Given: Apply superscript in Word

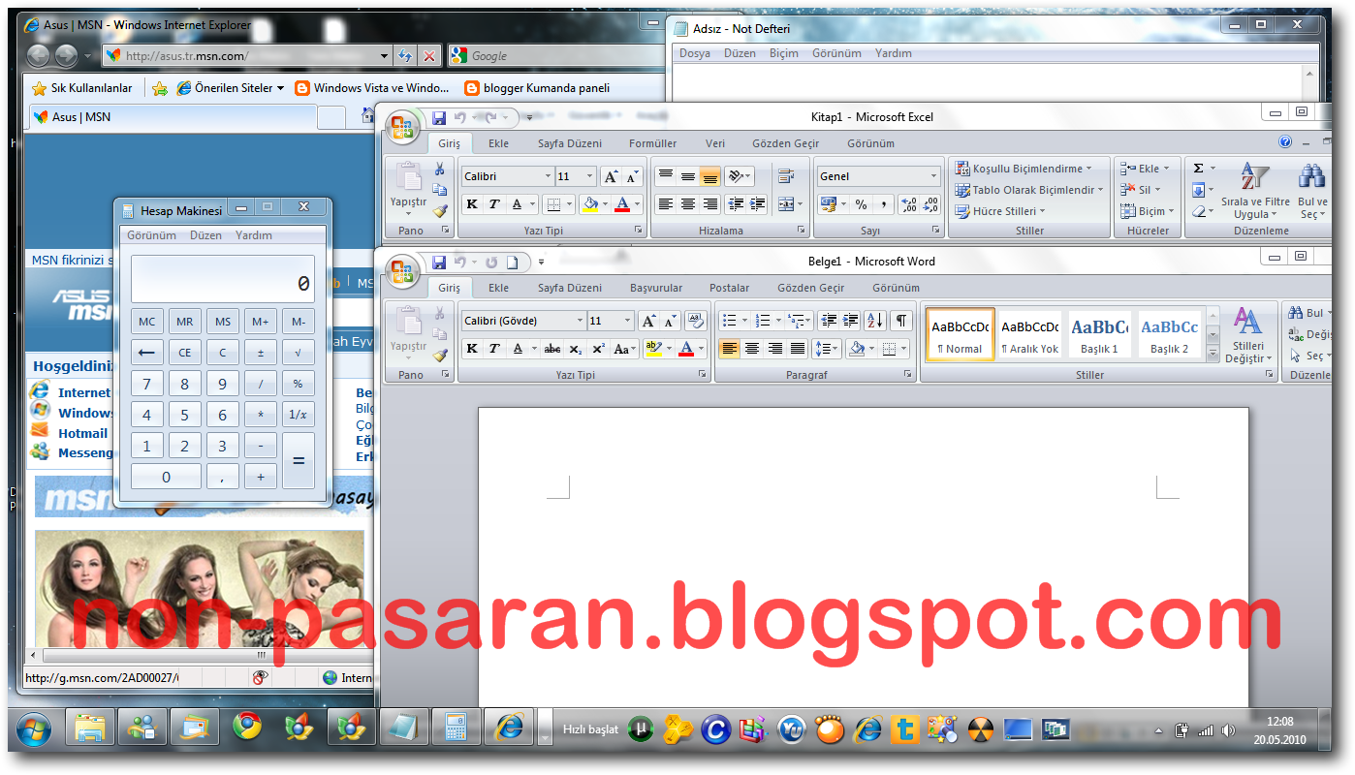Looking at the screenshot, I should click(599, 349).
